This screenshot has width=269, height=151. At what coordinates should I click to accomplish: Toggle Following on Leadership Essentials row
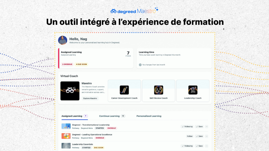[x=187, y=146]
